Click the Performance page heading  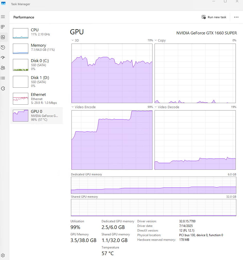(24, 17)
